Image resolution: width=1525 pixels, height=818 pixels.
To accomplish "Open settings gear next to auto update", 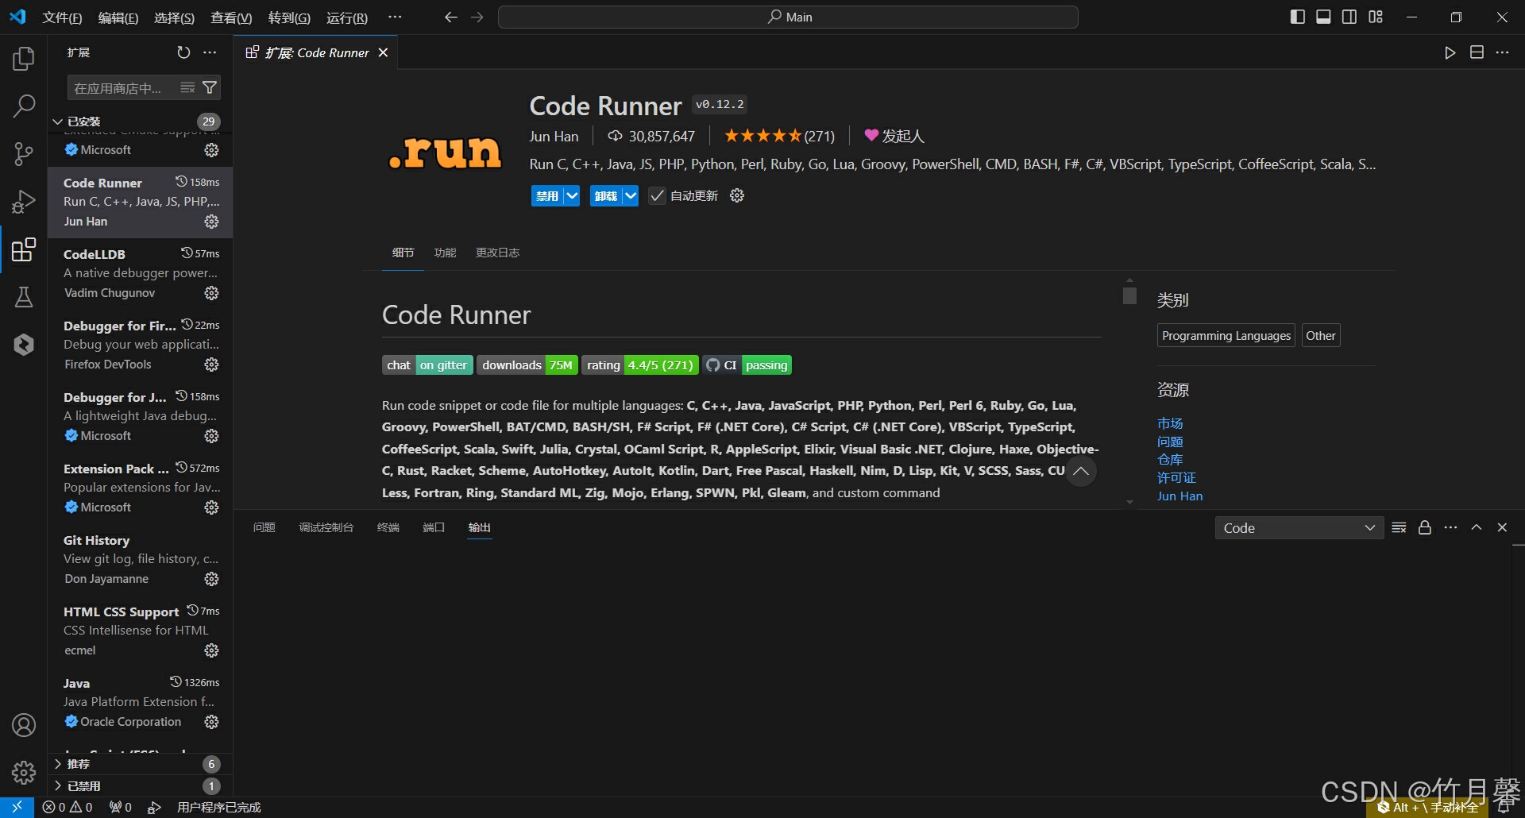I will (737, 195).
